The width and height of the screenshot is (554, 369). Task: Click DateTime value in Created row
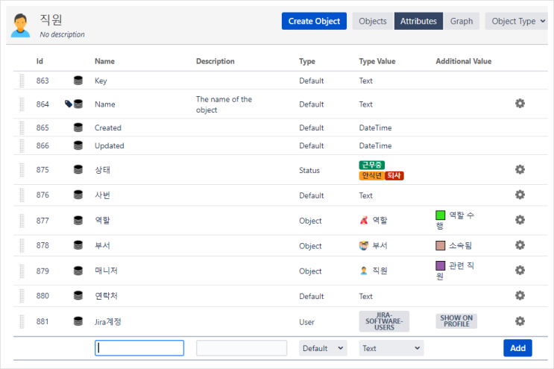[375, 127]
